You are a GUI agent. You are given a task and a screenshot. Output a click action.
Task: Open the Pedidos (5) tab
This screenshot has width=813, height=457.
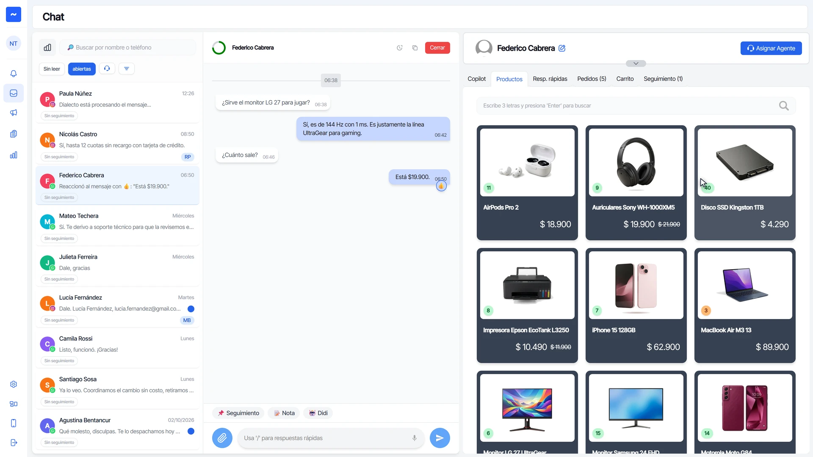pyautogui.click(x=592, y=79)
